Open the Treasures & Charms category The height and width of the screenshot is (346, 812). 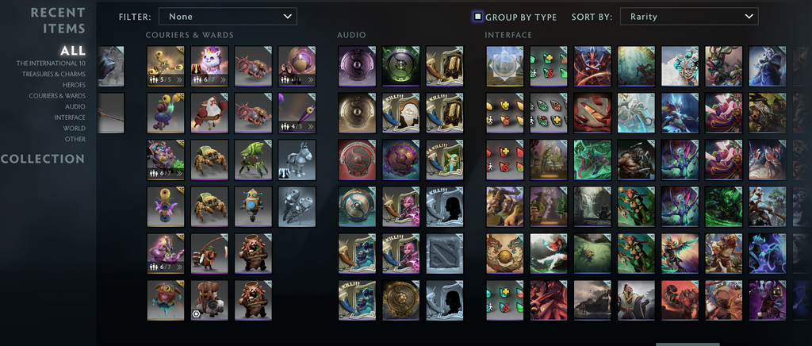click(54, 74)
